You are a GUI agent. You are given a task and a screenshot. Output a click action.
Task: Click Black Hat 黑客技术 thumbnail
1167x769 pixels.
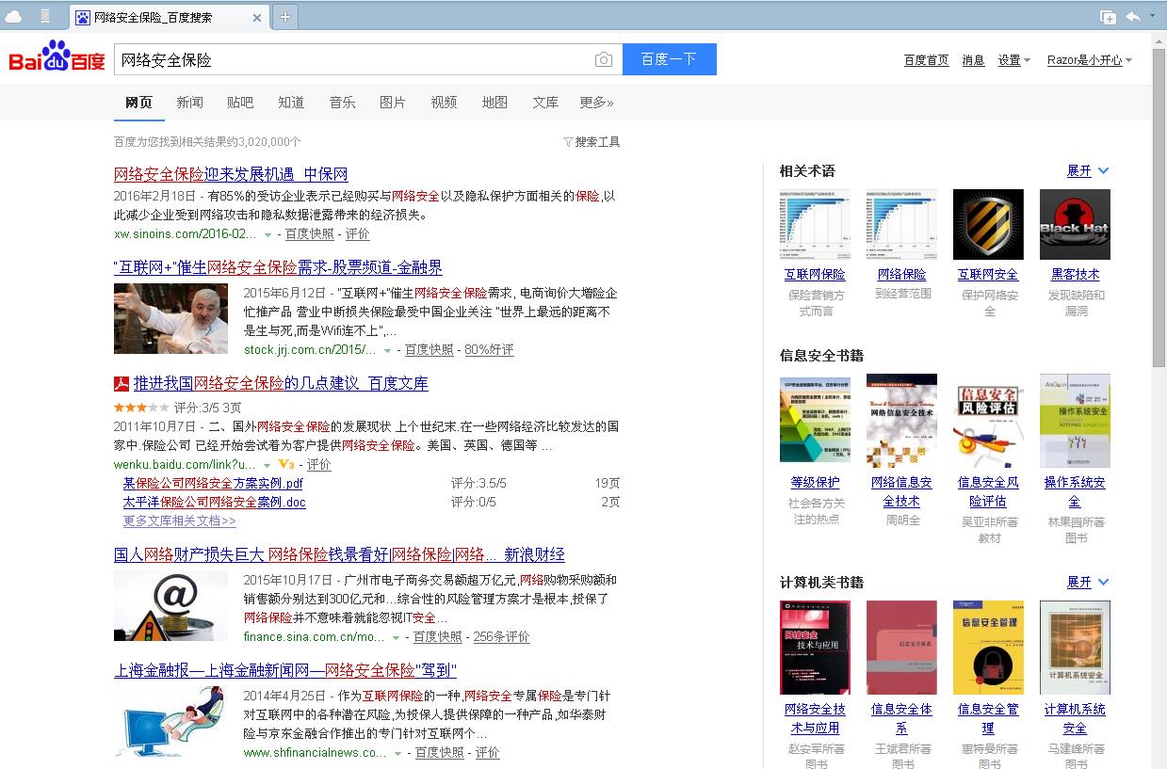1075,224
